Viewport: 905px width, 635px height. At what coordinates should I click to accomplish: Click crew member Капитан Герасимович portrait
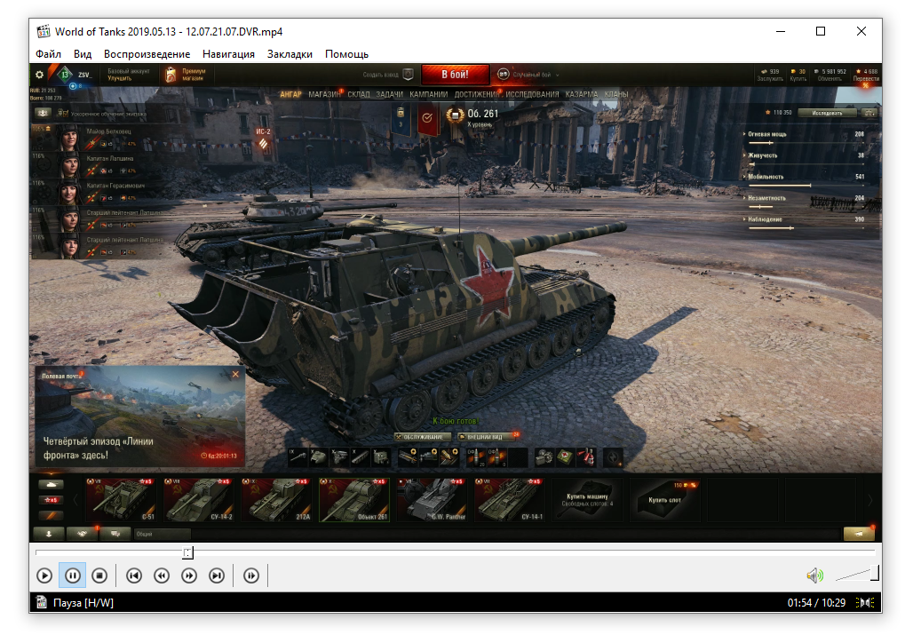click(68, 192)
